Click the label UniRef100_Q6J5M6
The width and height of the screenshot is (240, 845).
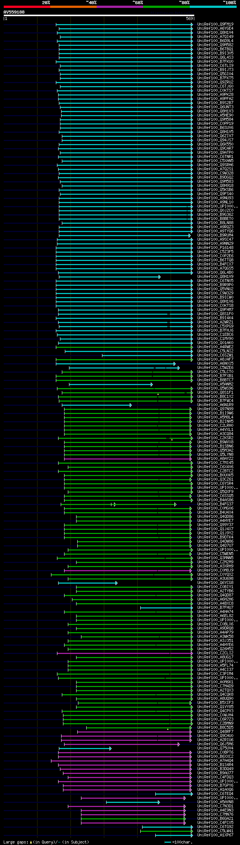click(x=215, y=744)
